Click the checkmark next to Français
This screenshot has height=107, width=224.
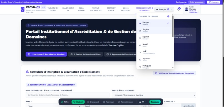coord(168,23)
